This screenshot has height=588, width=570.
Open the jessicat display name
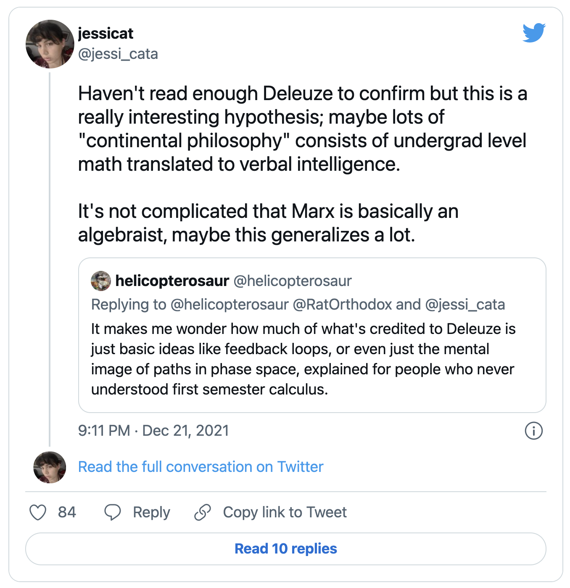click(x=106, y=33)
